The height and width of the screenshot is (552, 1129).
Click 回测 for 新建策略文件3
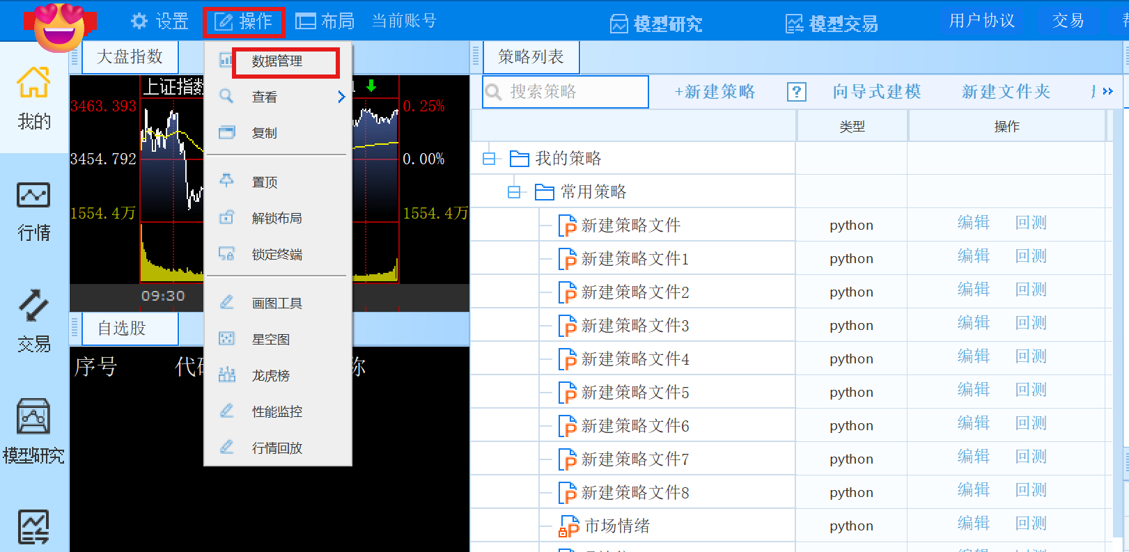[1031, 323]
